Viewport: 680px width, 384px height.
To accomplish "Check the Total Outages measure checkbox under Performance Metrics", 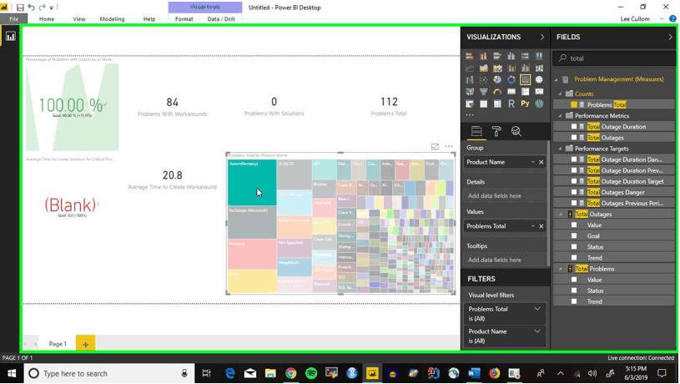I will [574, 138].
